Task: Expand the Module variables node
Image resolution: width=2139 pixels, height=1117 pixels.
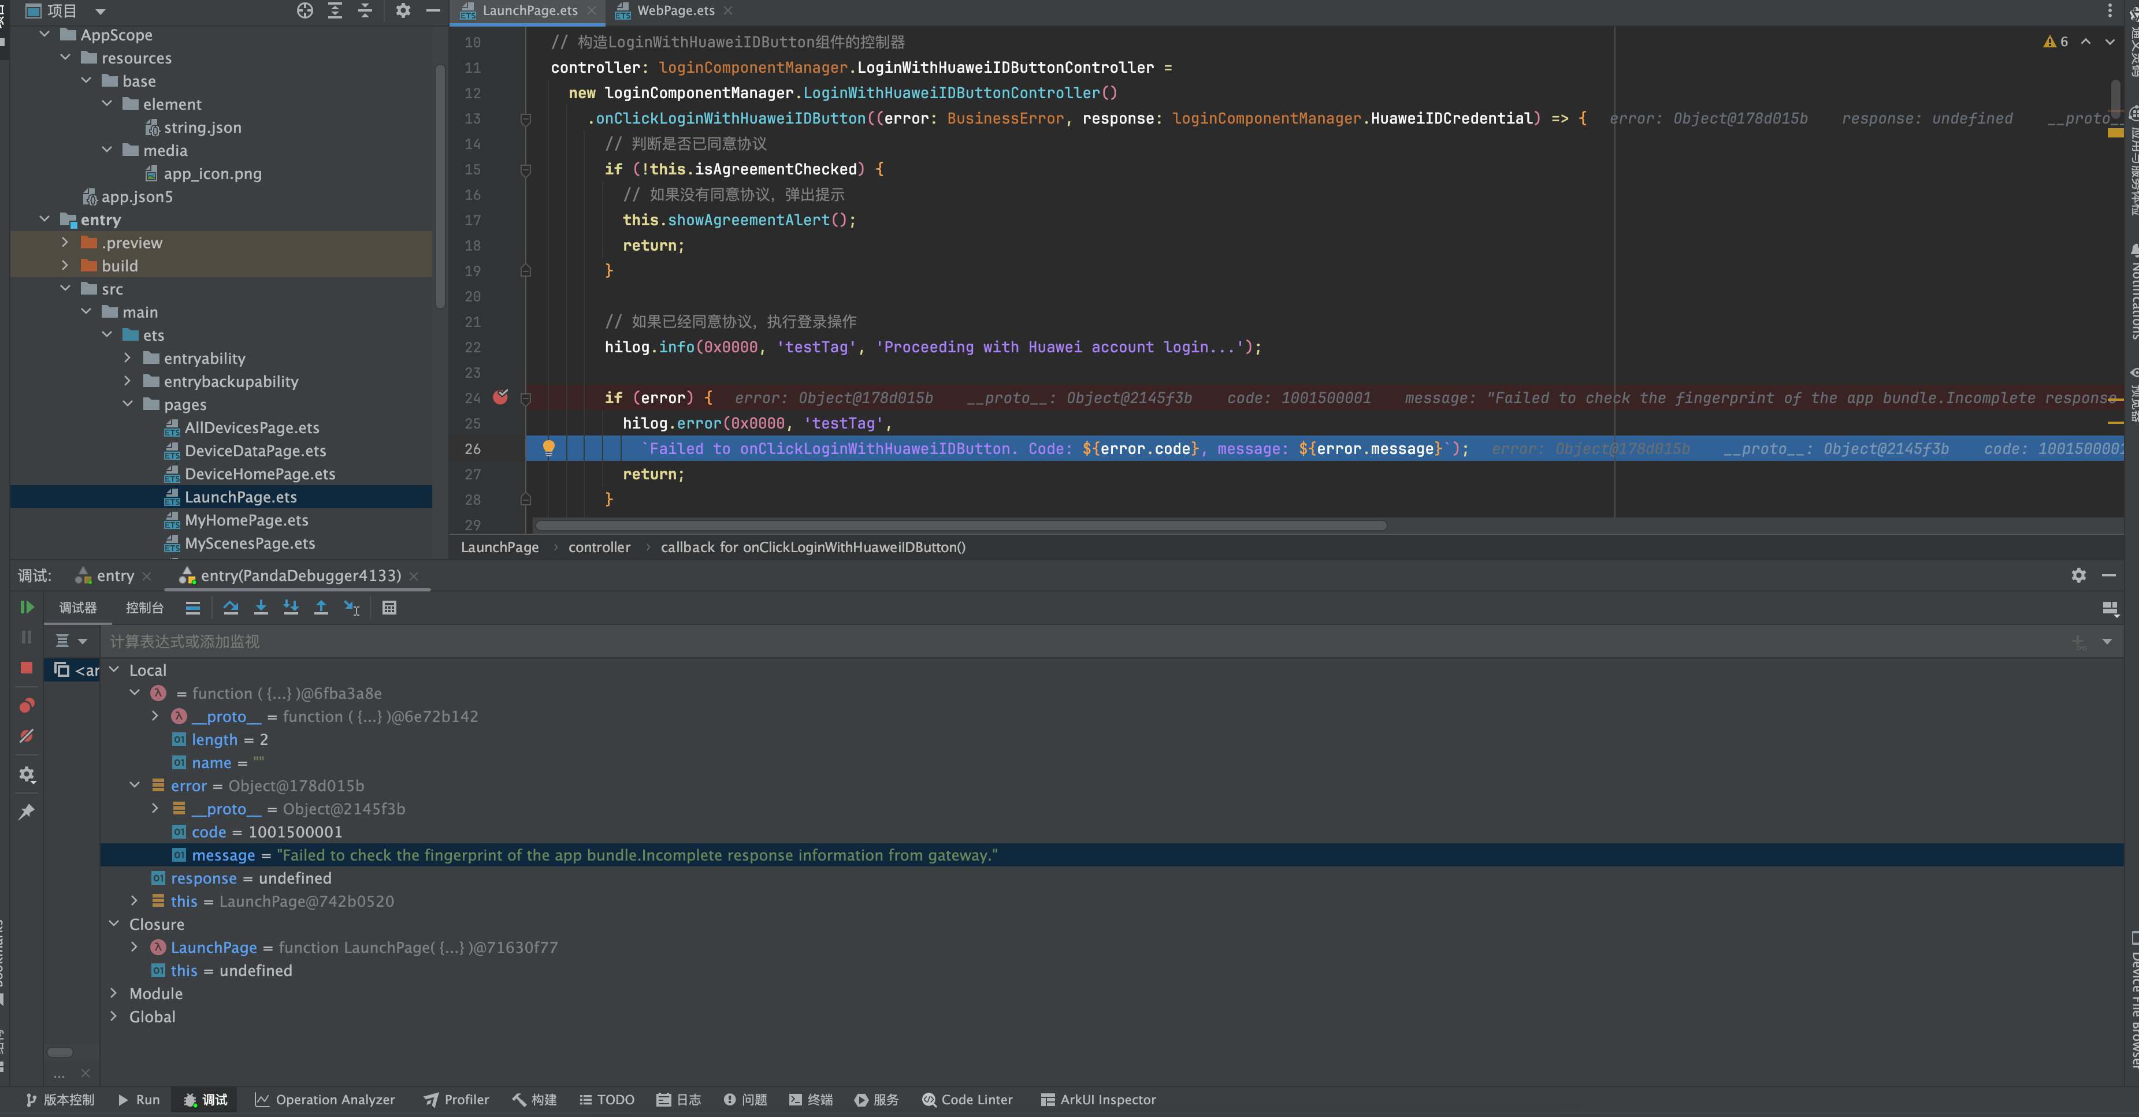Action: pos(114,992)
